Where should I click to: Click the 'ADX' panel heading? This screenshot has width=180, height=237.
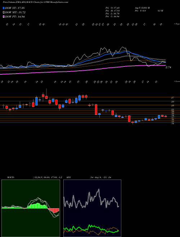click(68, 177)
